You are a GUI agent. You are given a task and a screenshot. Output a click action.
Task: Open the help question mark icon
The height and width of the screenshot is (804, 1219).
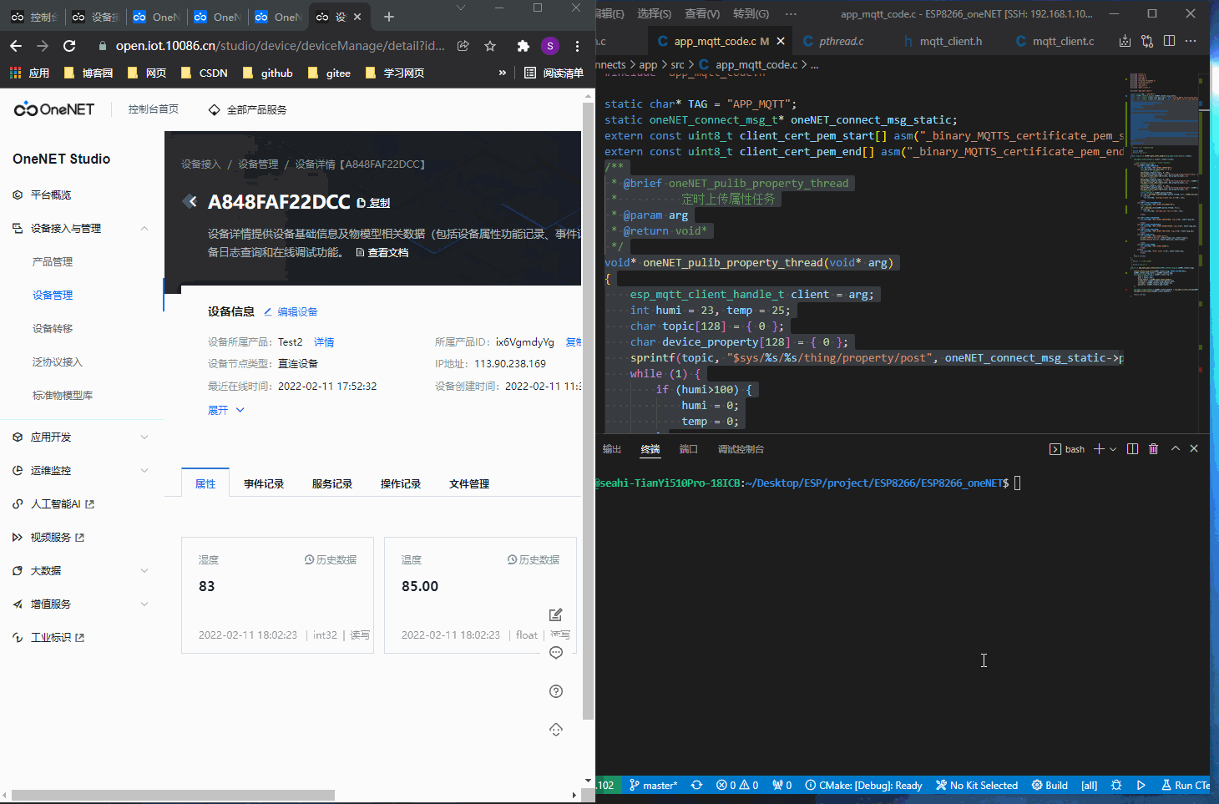[556, 691]
